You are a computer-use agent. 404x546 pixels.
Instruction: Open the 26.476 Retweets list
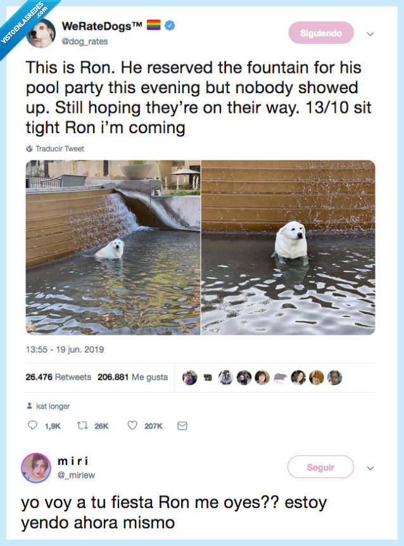[x=58, y=377]
